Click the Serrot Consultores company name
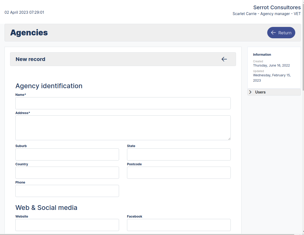Viewport: 304px width, 235px height. point(277,7)
